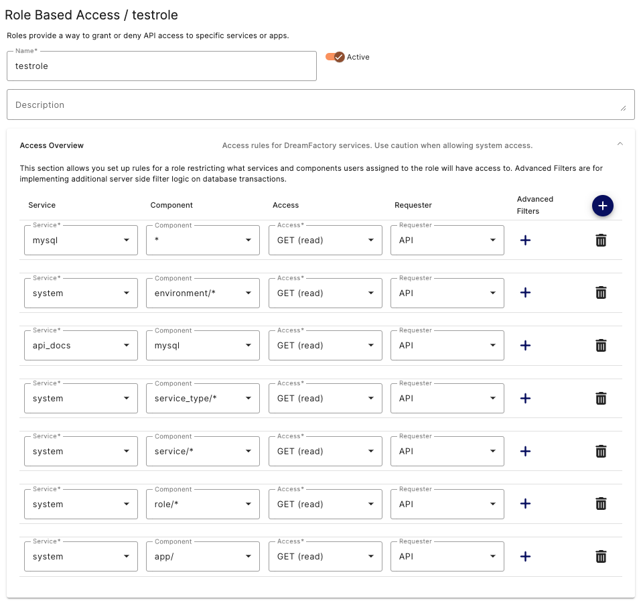Viewport: 641px width, 603px height.
Task: Open Service dropdown showing api_docs
Action: click(81, 346)
